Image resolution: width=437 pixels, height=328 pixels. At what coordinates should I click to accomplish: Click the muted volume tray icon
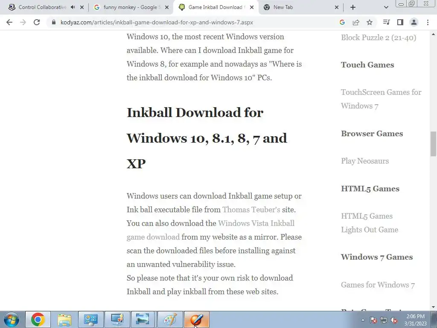tap(394, 320)
